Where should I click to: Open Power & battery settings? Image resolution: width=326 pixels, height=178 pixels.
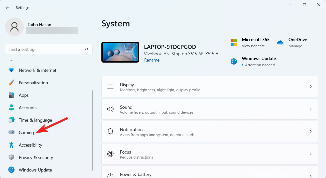(135, 175)
